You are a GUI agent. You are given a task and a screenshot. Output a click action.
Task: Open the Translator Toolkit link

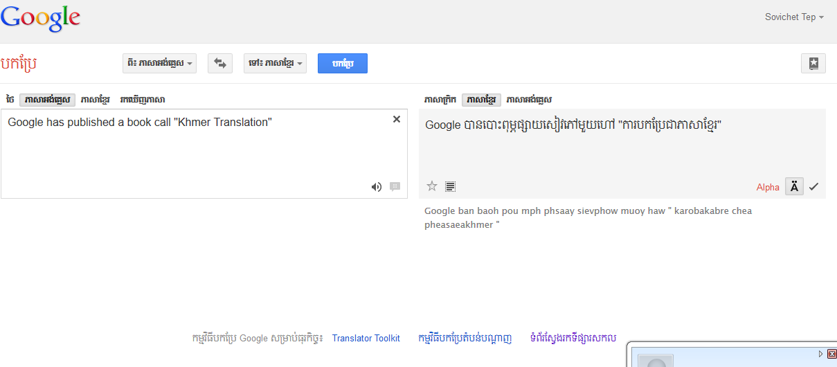pos(366,339)
